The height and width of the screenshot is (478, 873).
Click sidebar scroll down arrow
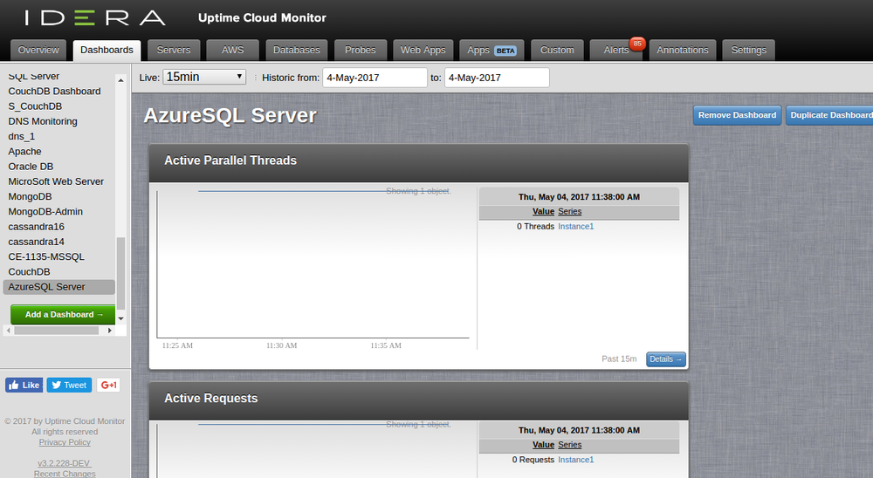pos(120,319)
